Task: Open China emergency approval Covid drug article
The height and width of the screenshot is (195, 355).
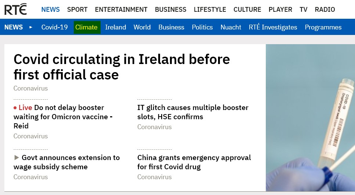Action: (x=194, y=162)
